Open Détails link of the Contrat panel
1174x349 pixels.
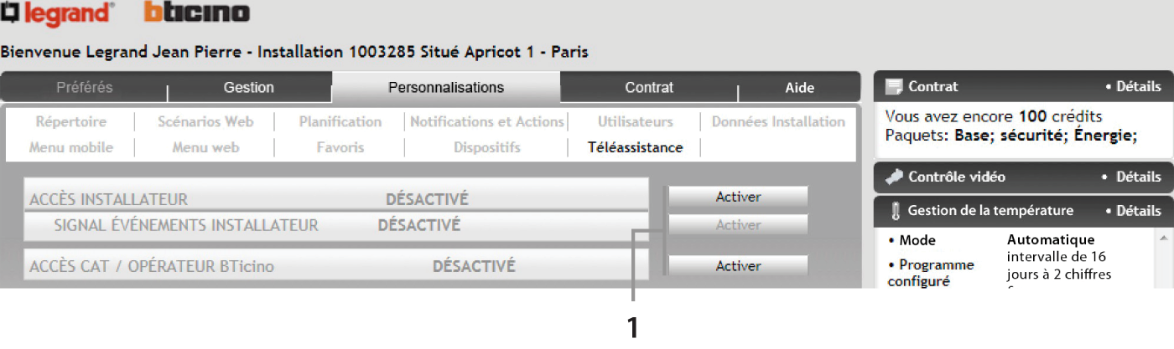pos(1133,86)
